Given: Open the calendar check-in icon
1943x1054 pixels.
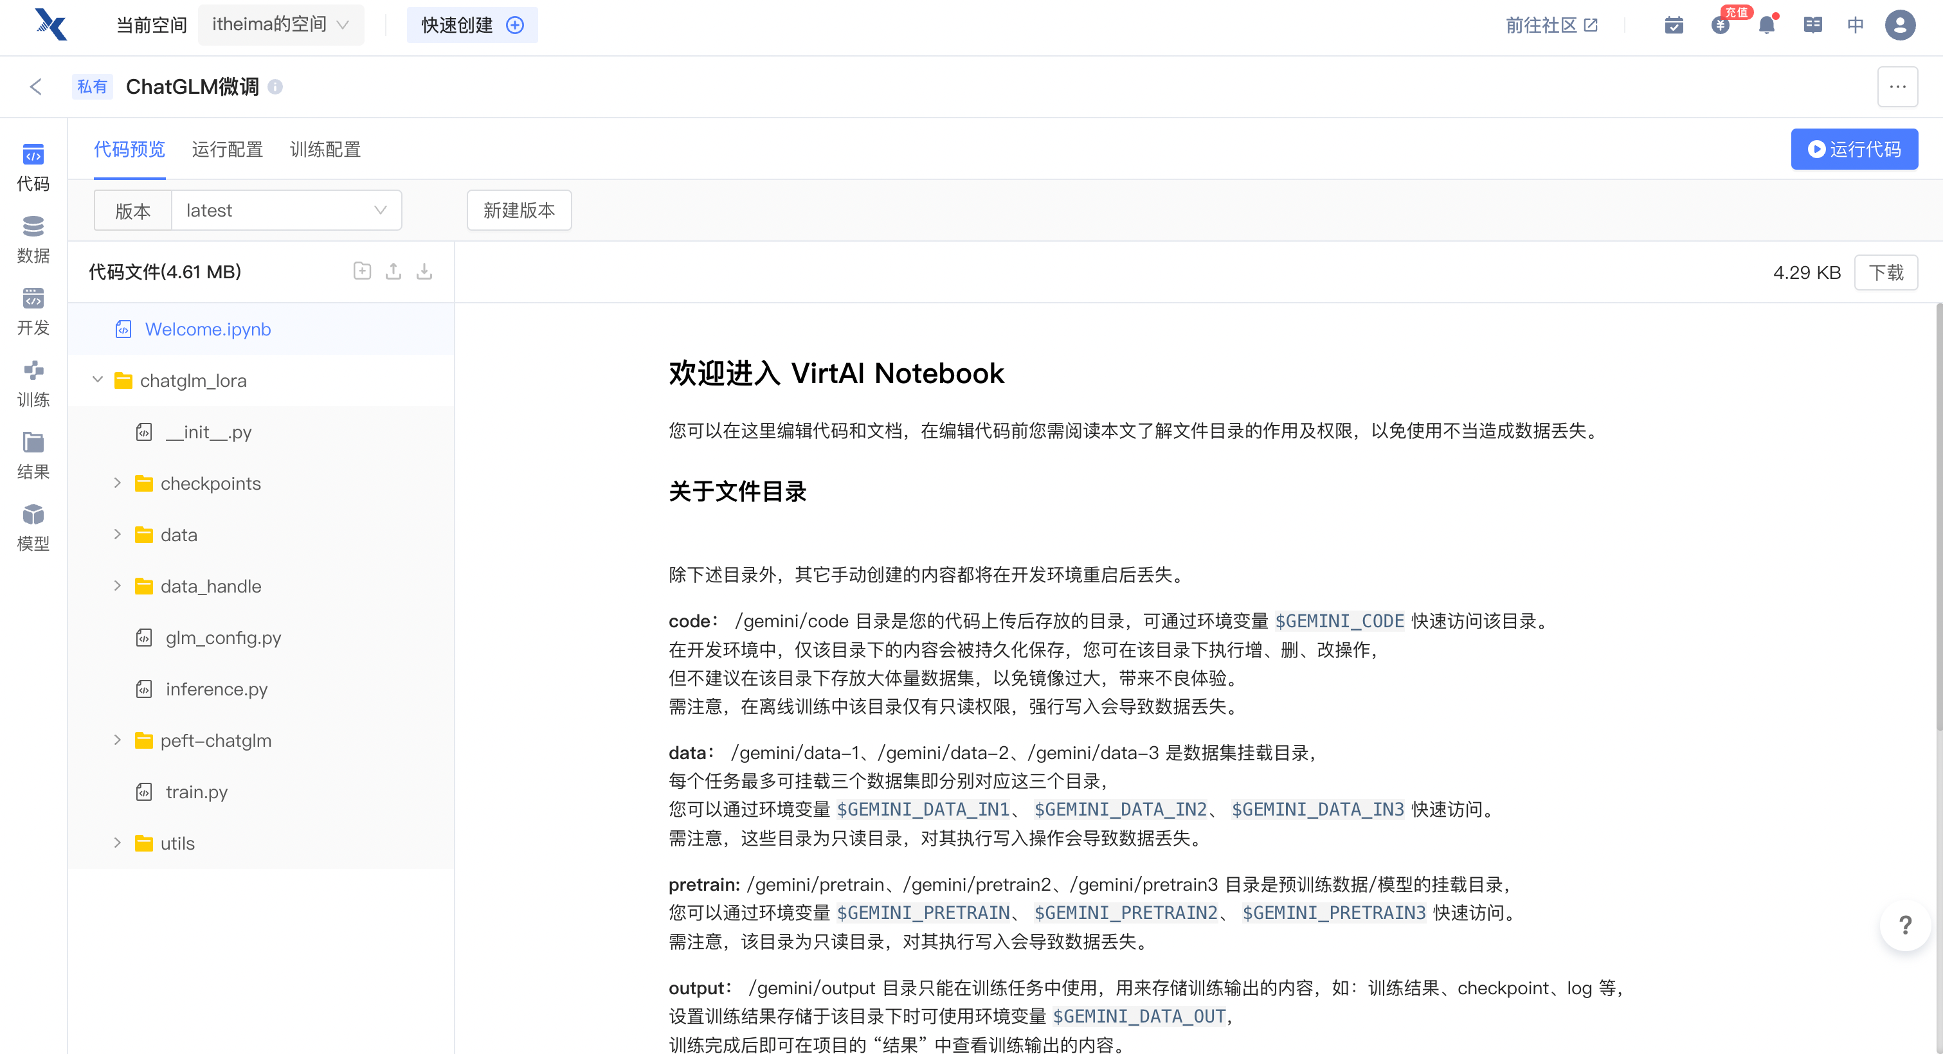Looking at the screenshot, I should tap(1674, 26).
